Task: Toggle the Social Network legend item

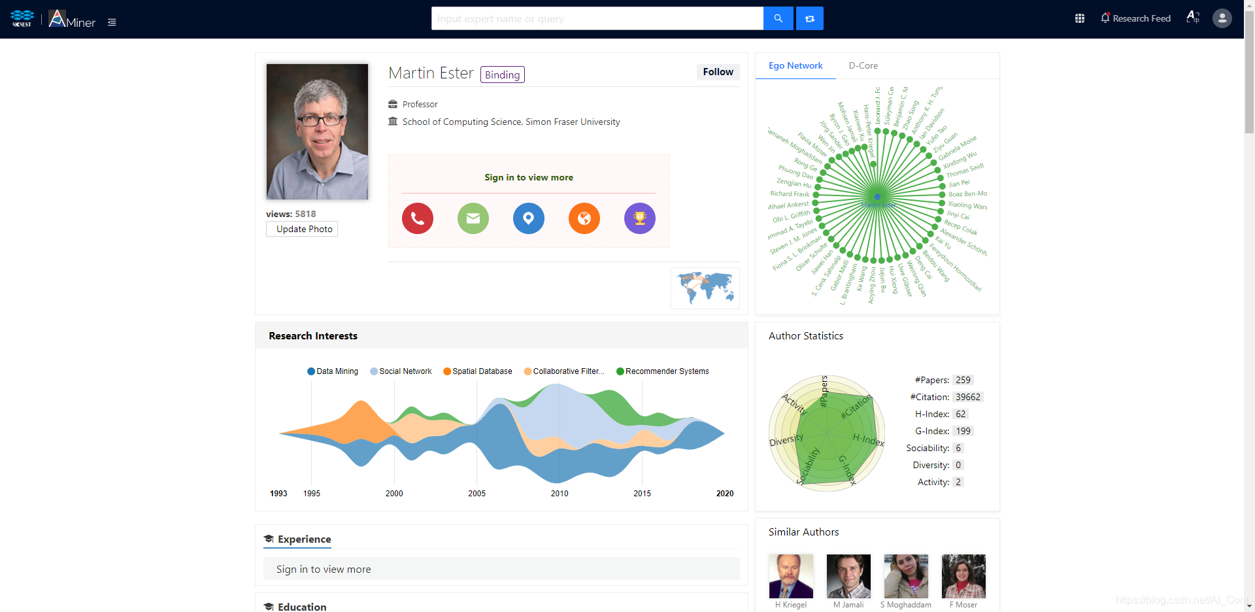Action: coord(401,371)
